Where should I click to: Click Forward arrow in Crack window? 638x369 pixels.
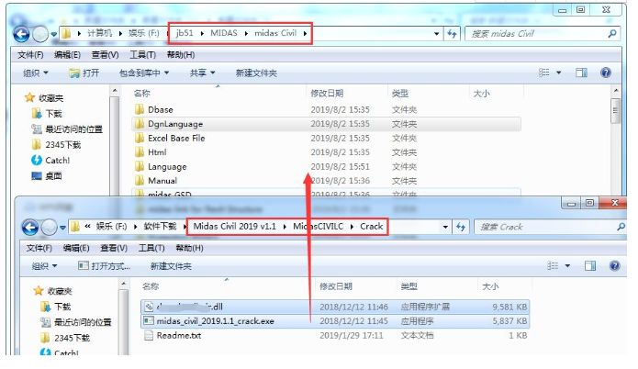[x=49, y=228]
